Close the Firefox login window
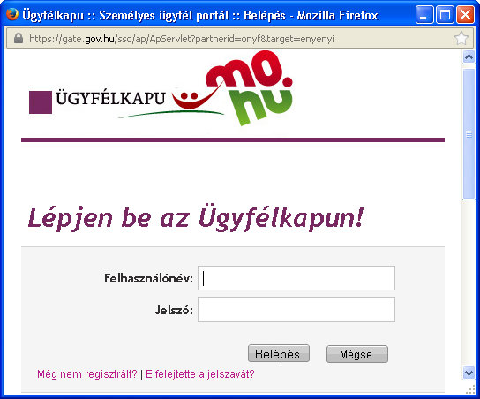 (465, 15)
